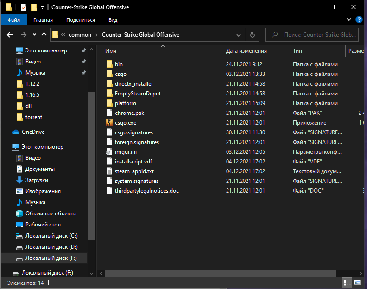Image resolution: width=367 pixels, height=289 pixels.
Task: Open the Файл menu
Action: click(x=14, y=20)
